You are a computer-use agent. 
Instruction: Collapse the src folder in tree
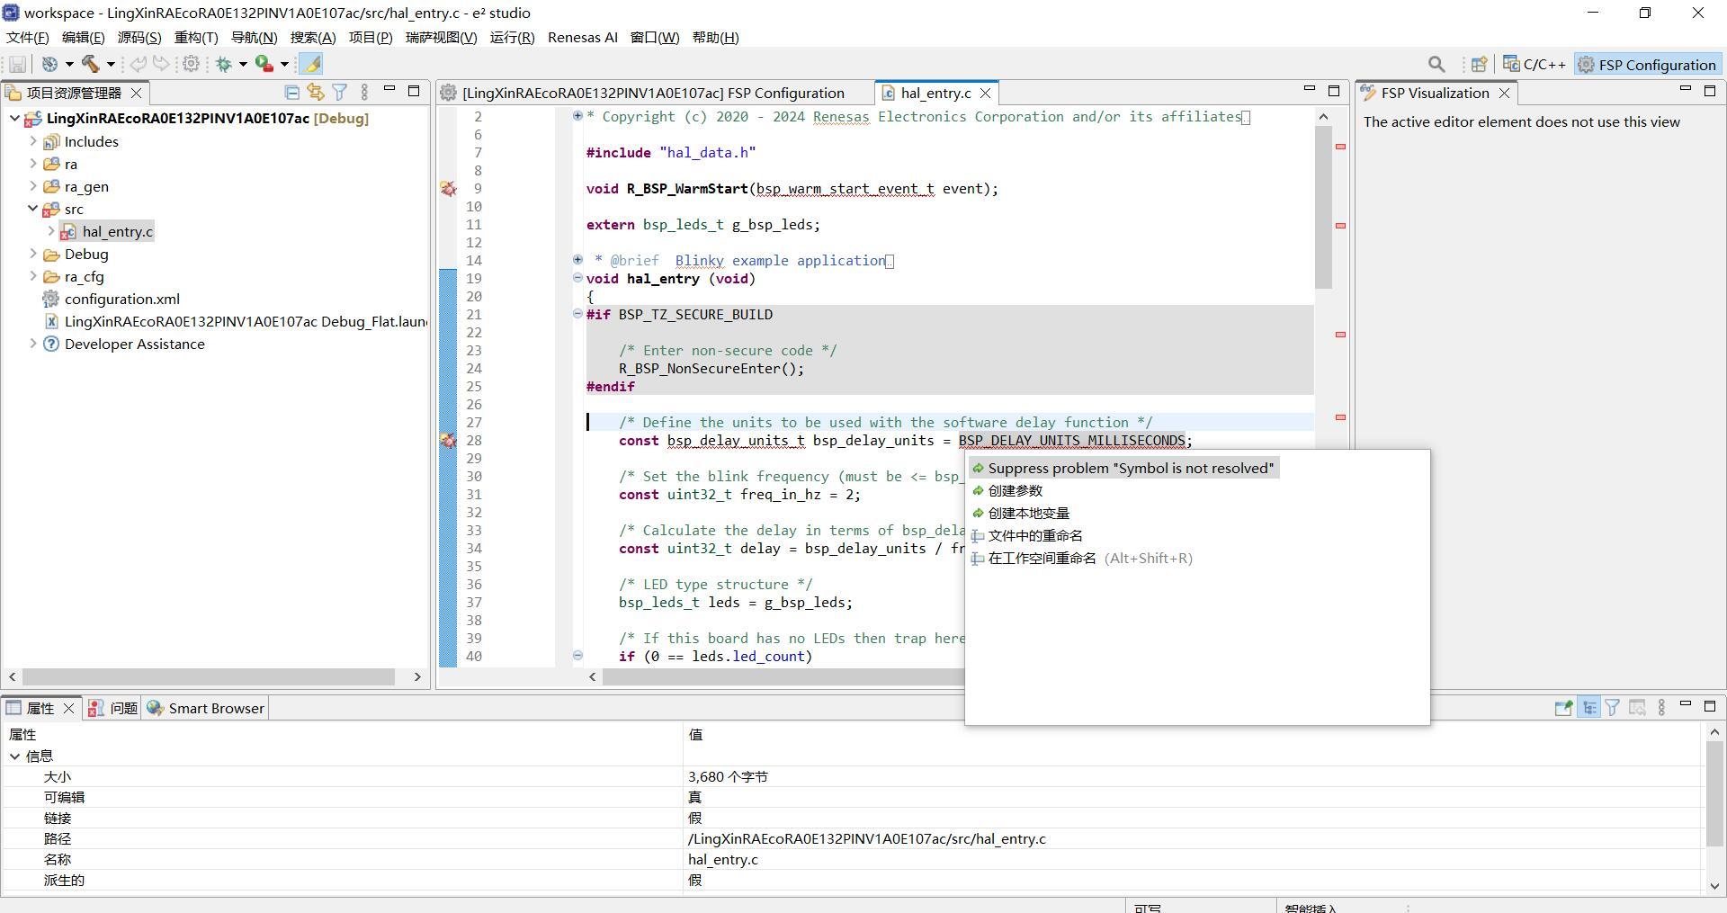point(33,209)
